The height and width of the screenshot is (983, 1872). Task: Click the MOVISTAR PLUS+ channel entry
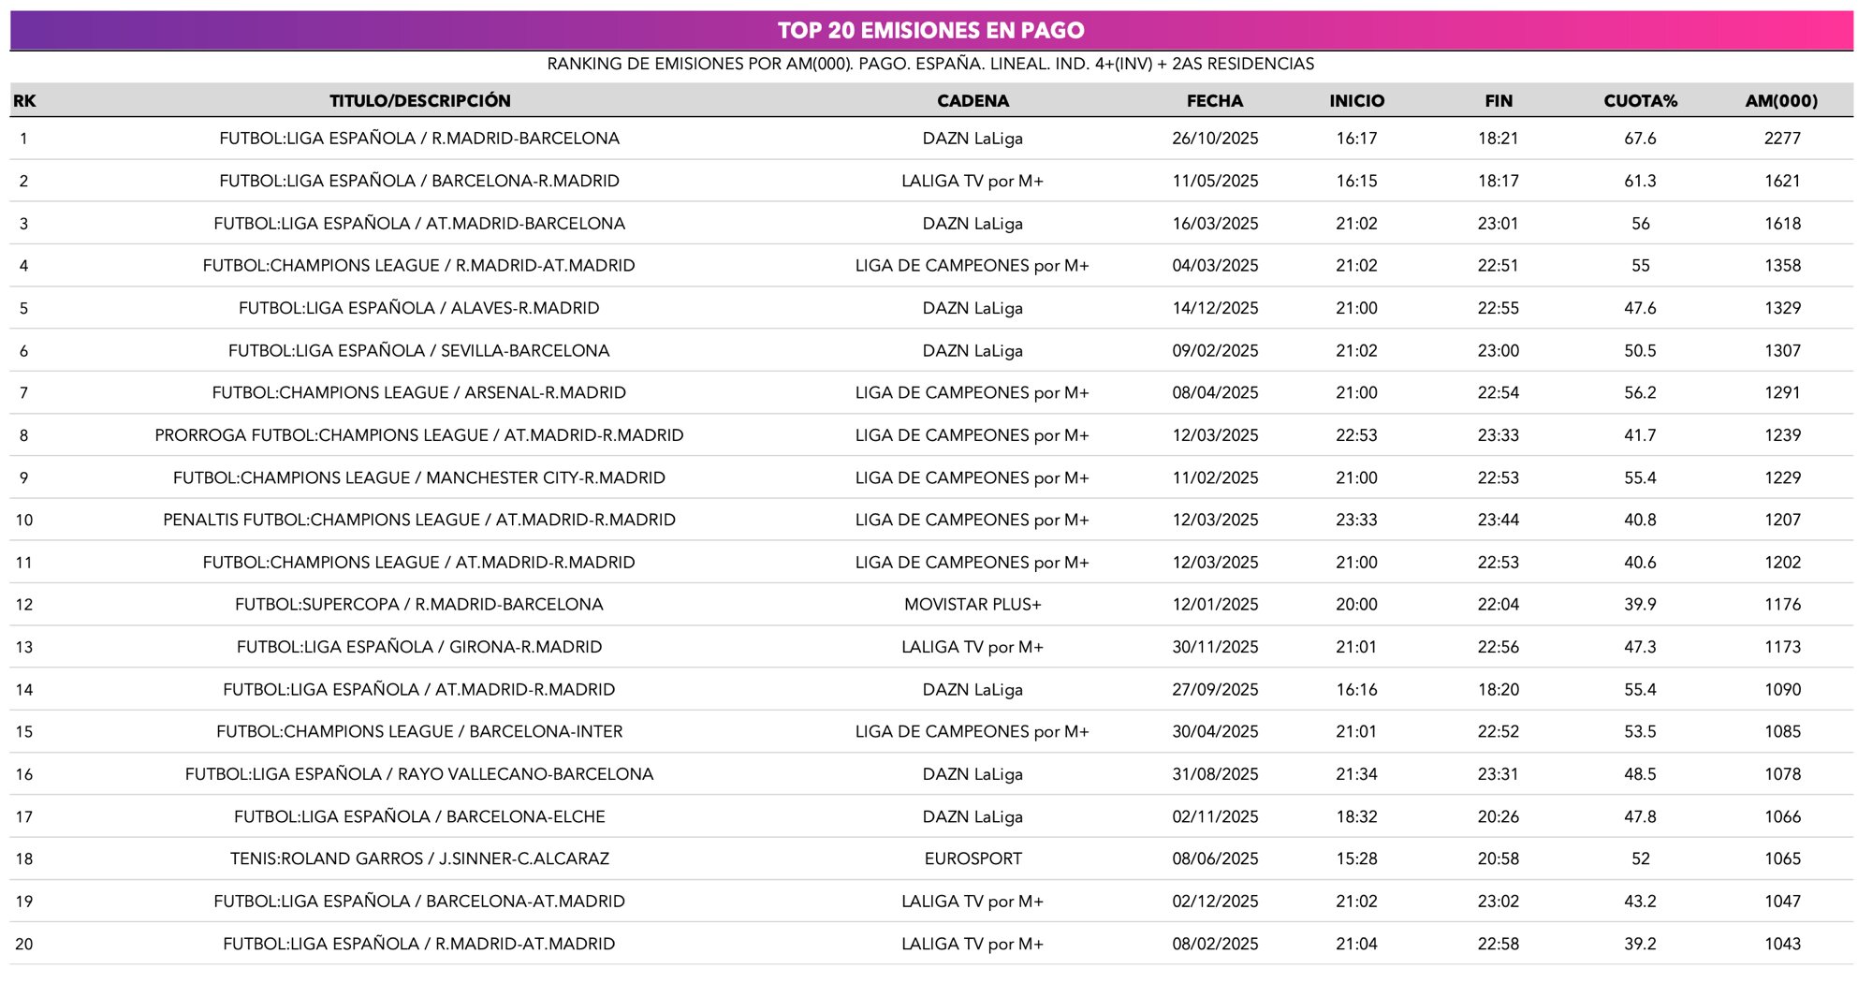[973, 604]
